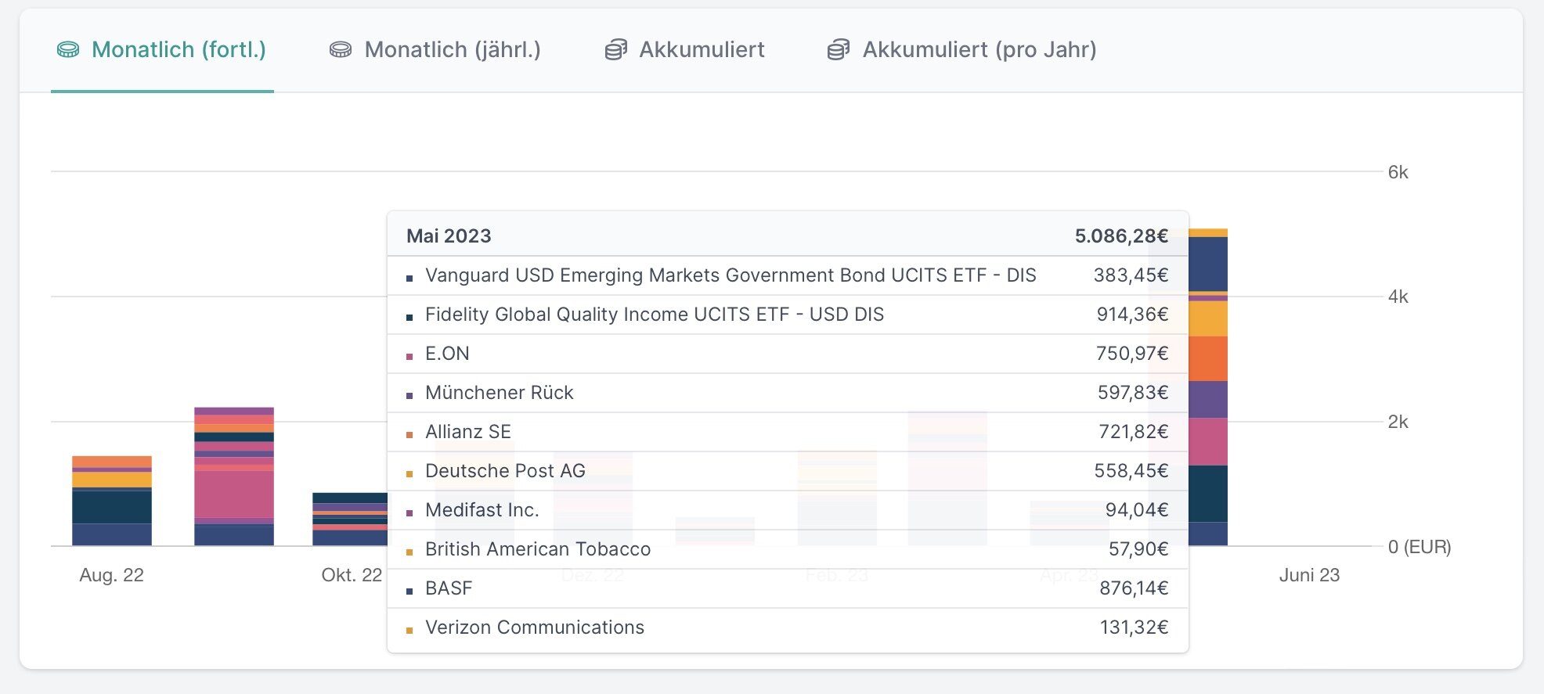
Task: Click the Vanguard USD Emerging Markets entry
Action: (730, 275)
